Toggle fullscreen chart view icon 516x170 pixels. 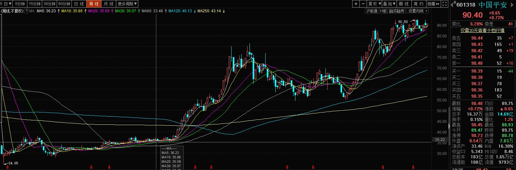pyautogui.click(x=444, y=4)
